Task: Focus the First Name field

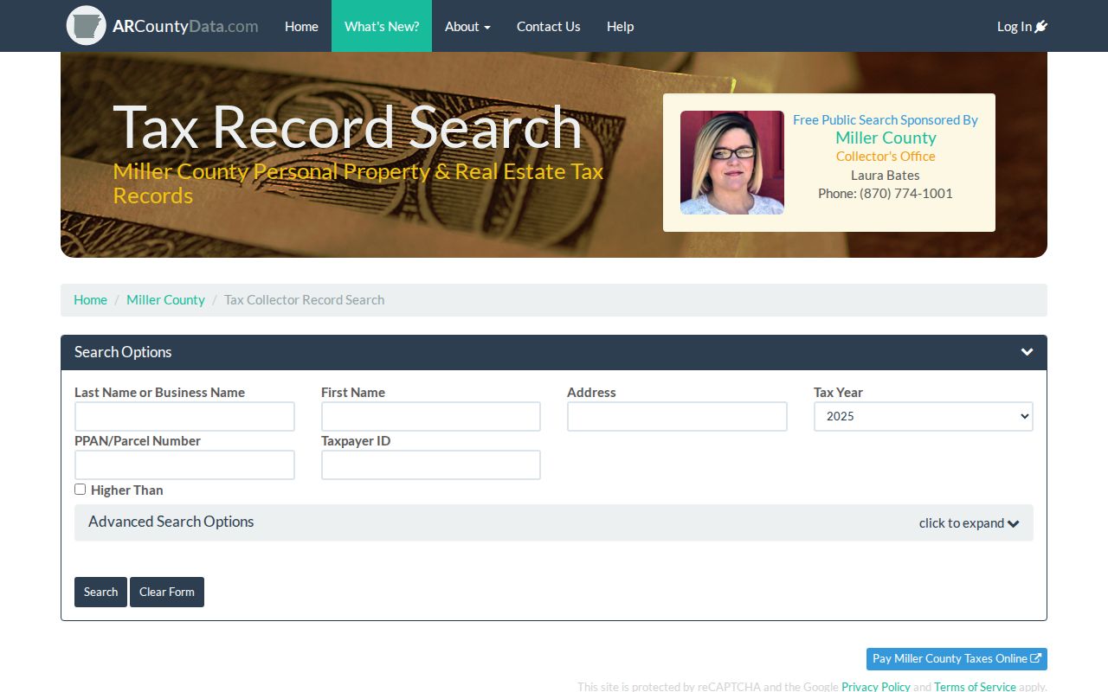Action: 431,416
